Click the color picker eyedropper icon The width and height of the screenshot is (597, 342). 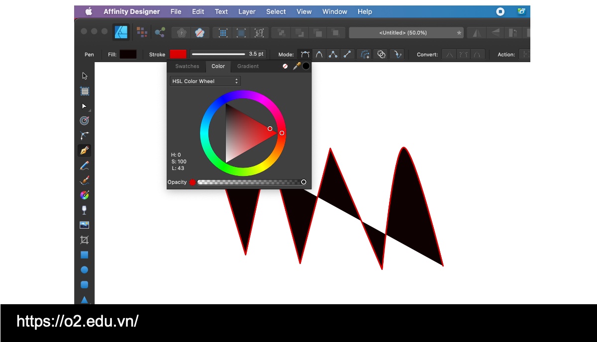[297, 66]
